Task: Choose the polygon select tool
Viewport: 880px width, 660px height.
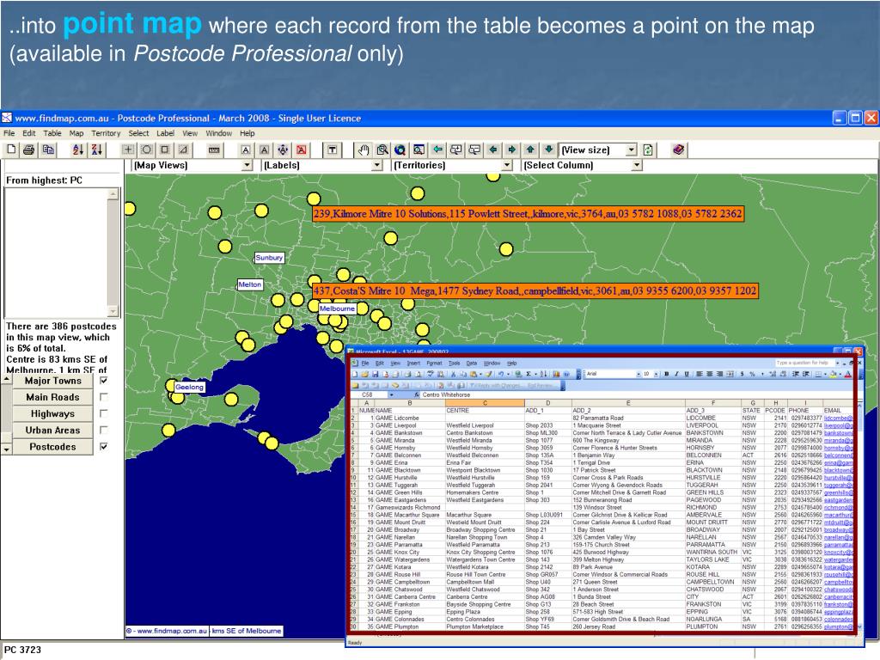Action: (183, 150)
